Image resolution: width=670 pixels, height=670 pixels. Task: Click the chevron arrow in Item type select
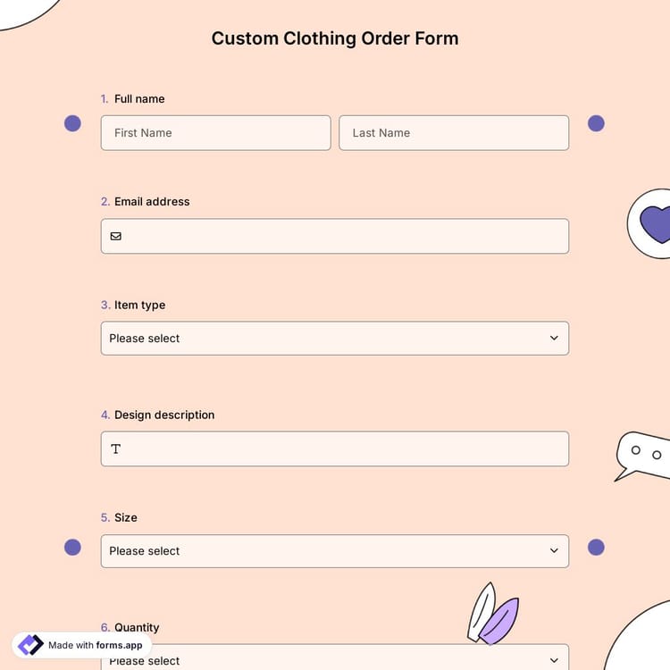coord(554,339)
